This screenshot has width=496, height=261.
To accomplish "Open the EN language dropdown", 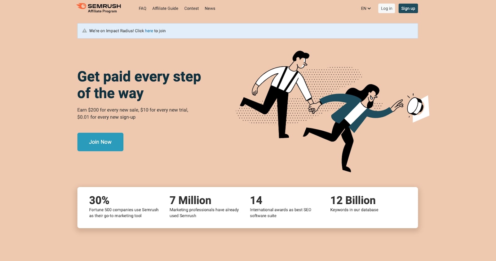I will [x=366, y=8].
